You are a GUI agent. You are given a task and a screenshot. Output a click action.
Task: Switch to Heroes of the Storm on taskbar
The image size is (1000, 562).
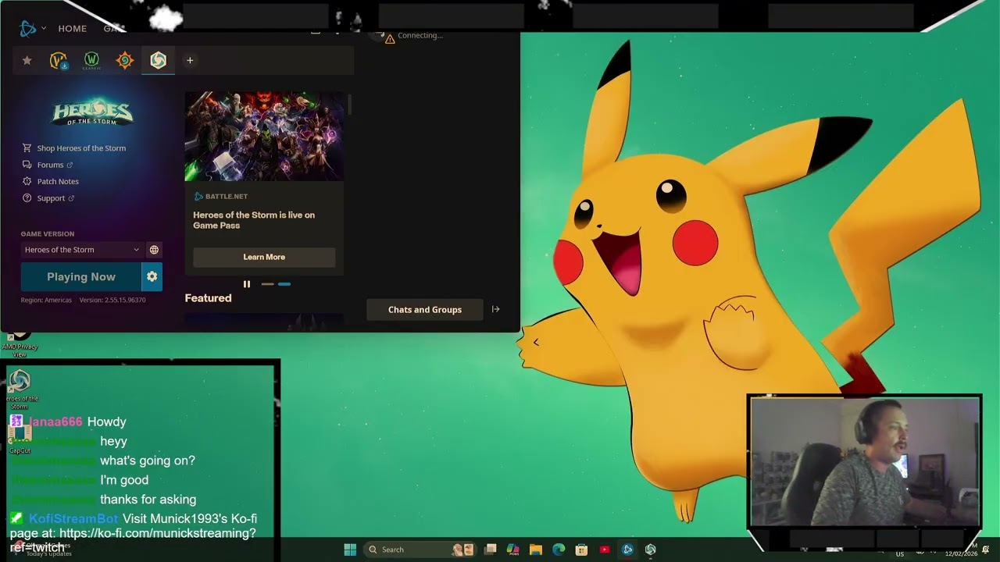click(x=650, y=550)
